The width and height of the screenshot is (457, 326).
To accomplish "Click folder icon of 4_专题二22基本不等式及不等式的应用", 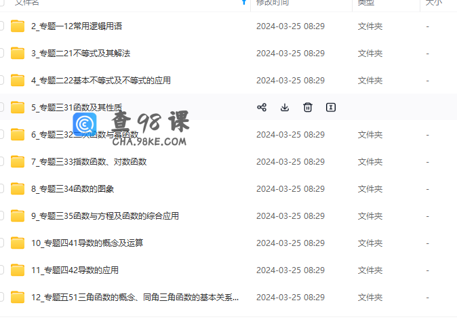I will (18, 80).
